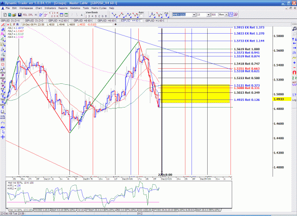Click the fourth red zigzag pattern icon

tap(135, 15)
